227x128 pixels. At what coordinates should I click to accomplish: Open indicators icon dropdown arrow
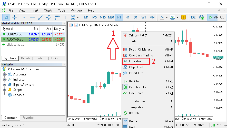pyautogui.click(x=177, y=17)
